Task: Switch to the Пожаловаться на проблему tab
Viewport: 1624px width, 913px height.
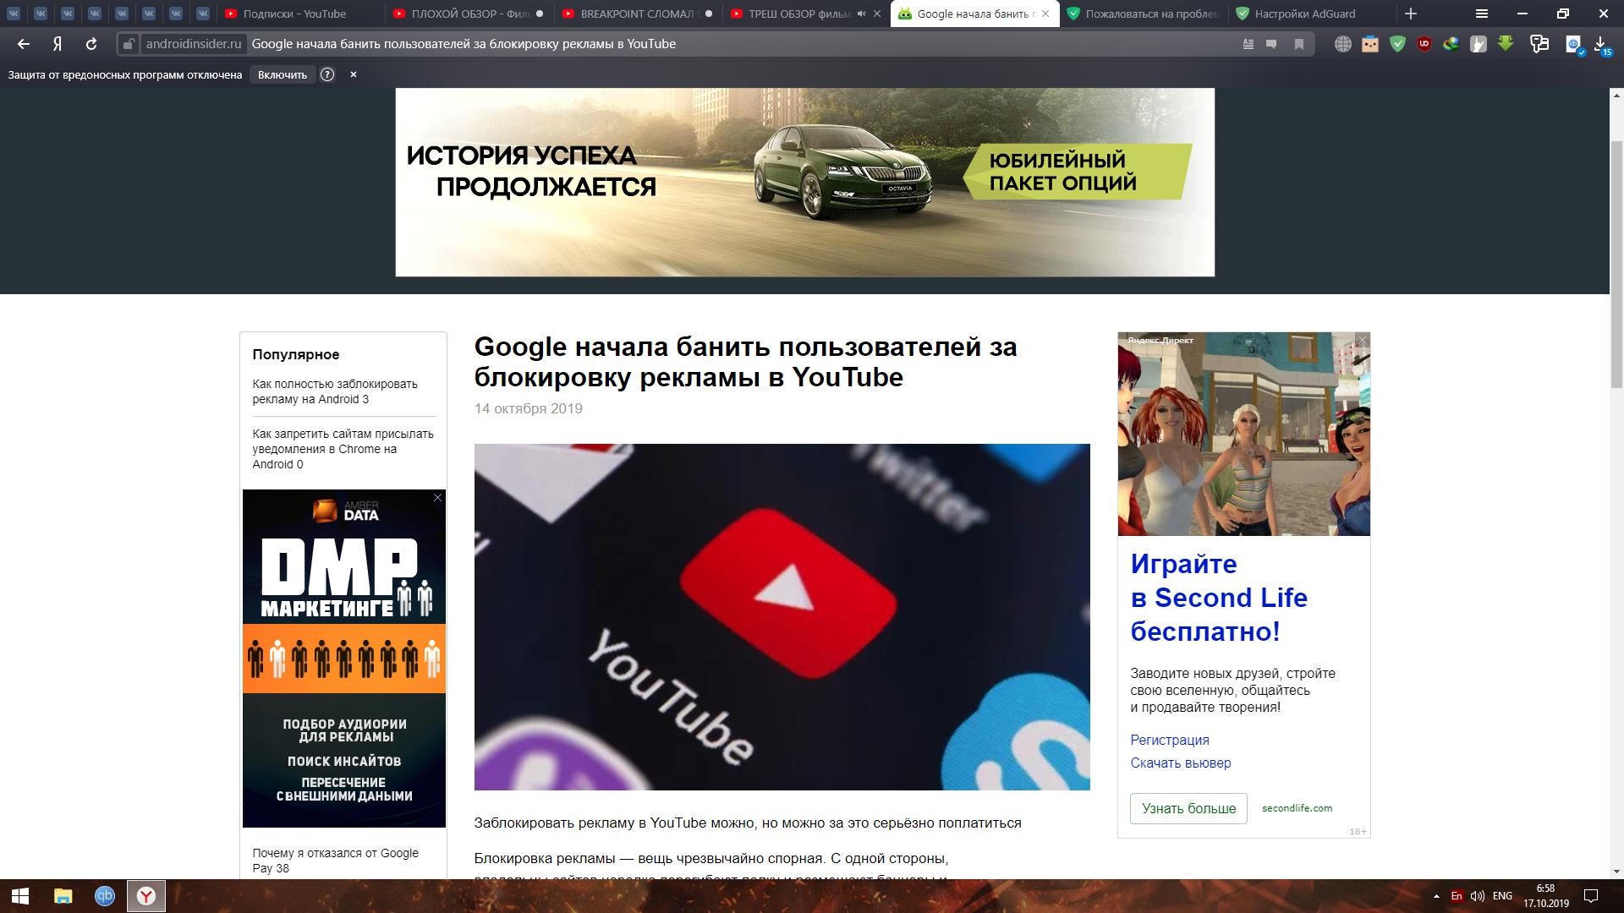Action: click(x=1144, y=14)
